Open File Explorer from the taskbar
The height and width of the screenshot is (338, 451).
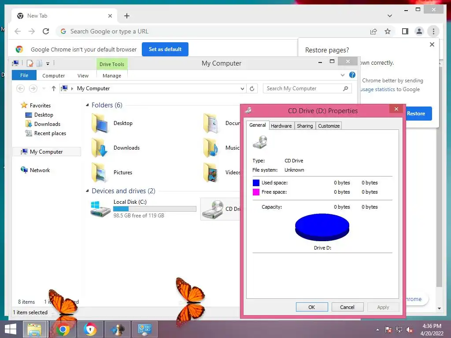pyautogui.click(x=34, y=329)
